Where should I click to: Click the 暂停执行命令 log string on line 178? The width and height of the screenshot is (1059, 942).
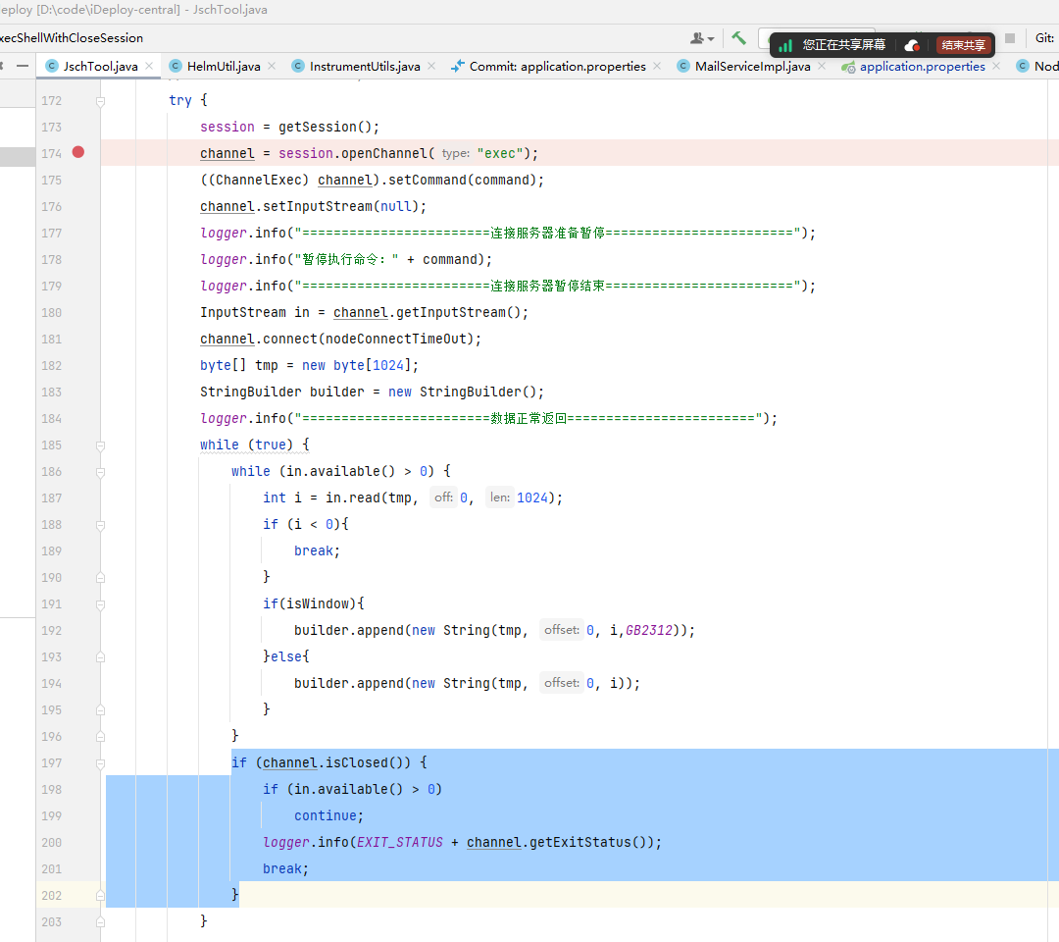(x=346, y=259)
